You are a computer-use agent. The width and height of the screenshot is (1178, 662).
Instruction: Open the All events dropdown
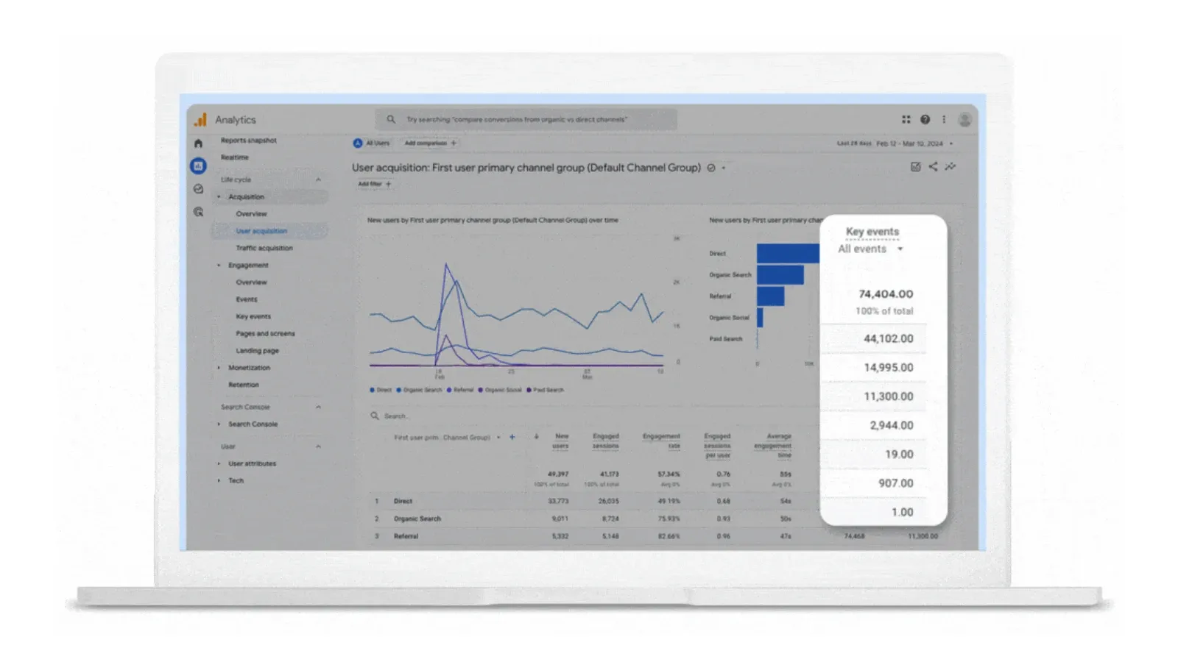pyautogui.click(x=870, y=249)
